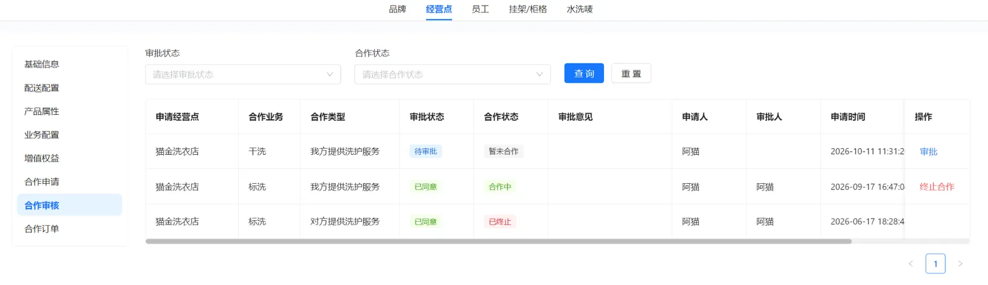Go to next page arrow
Viewport: 988px width, 285px height.
(x=960, y=263)
